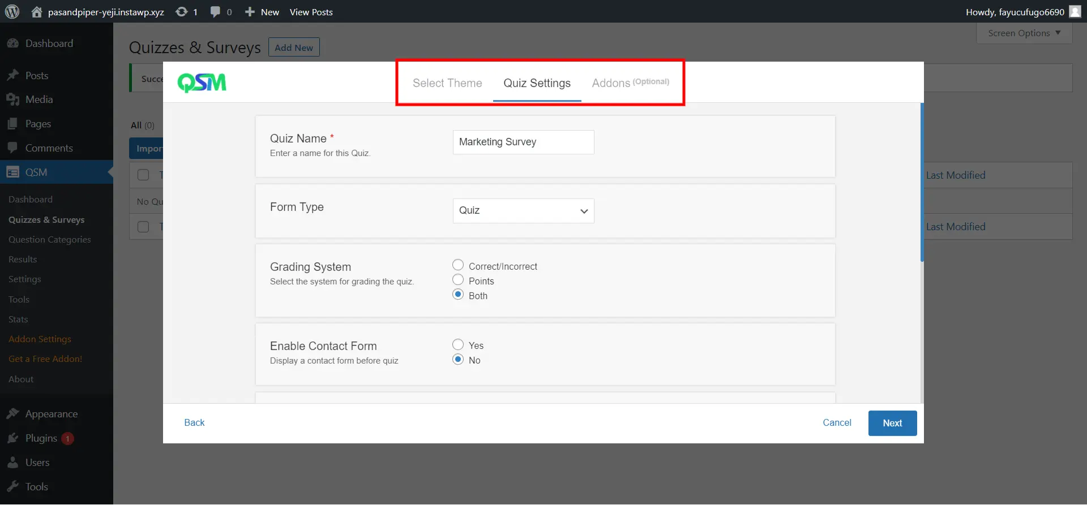Open the site name link in admin bar

[x=106, y=12]
